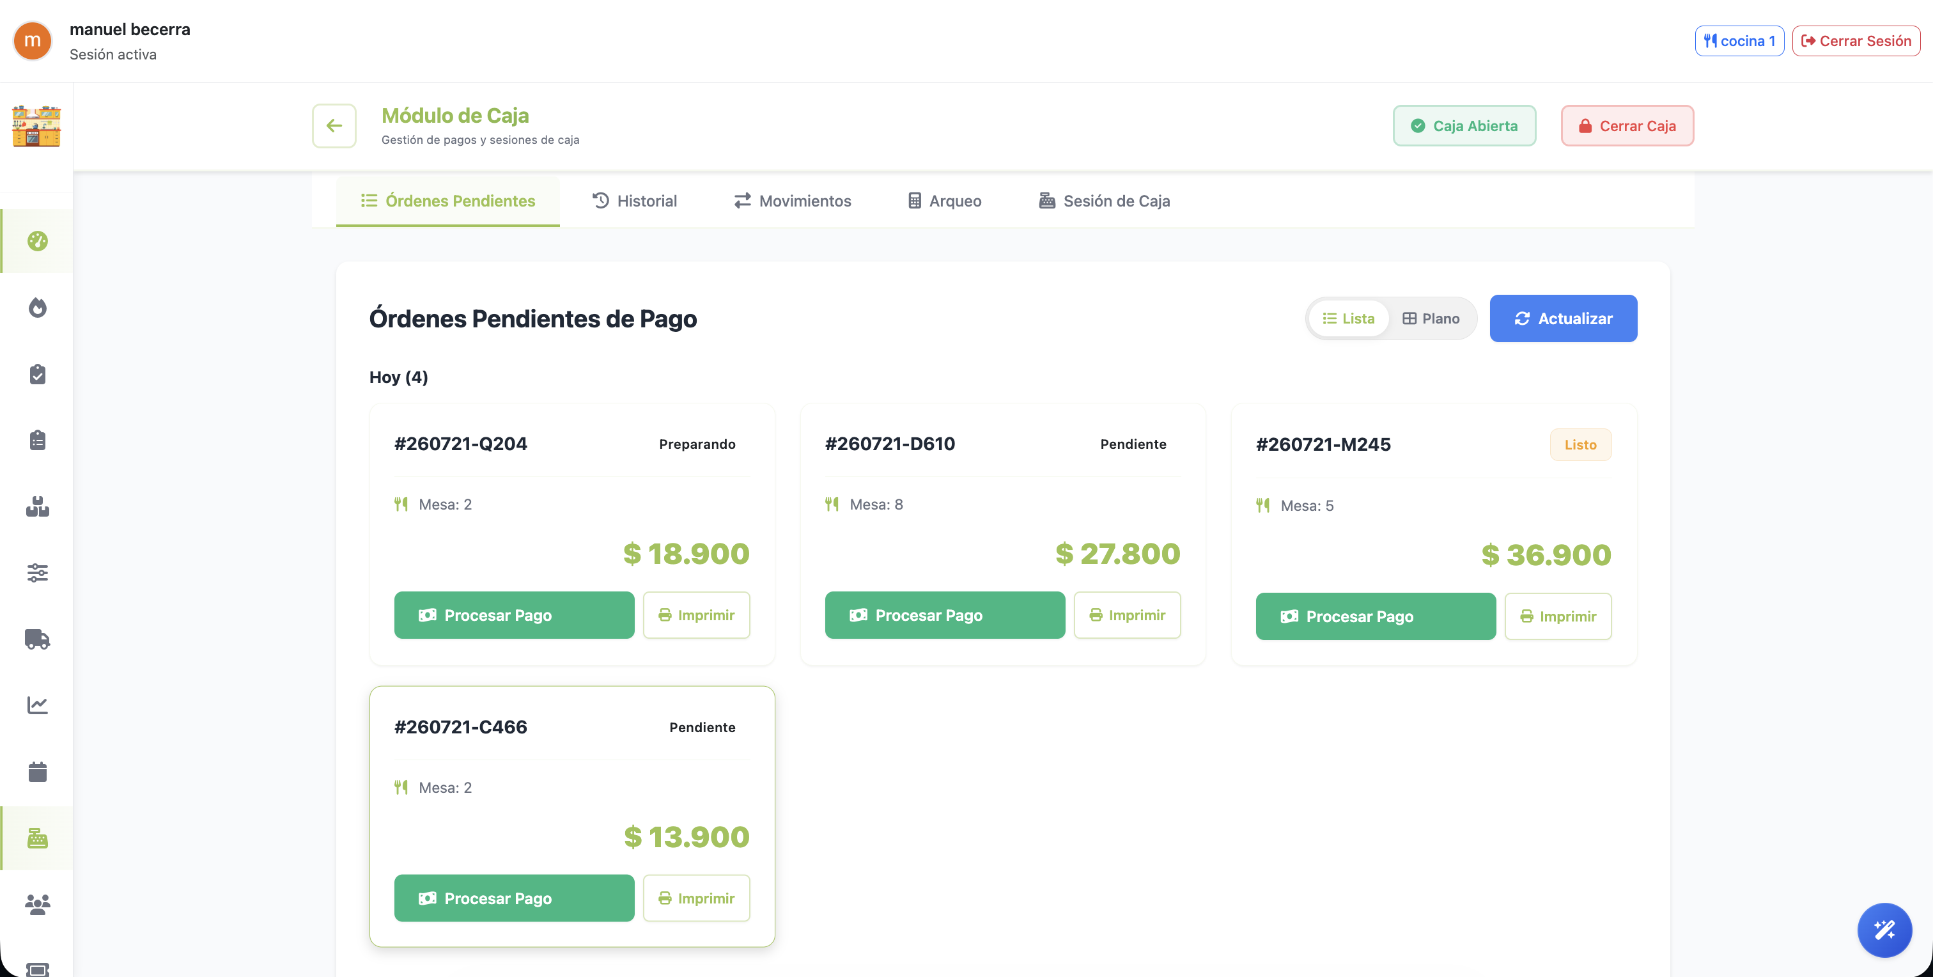Open the users group sidebar icon
Screen dimensions: 1933x977
[x=38, y=904]
